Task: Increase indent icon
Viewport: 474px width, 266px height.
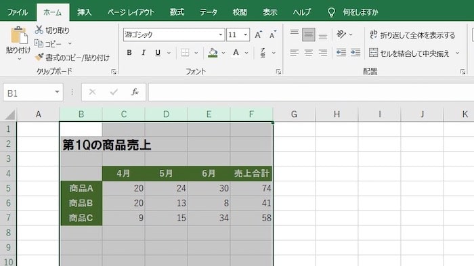Action: [355, 53]
